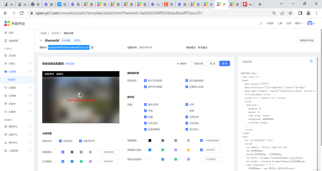Uncheck the 播放/暂停 function checkbox
Image resolution: width=322 pixels, height=171 pixels.
click(x=145, y=104)
